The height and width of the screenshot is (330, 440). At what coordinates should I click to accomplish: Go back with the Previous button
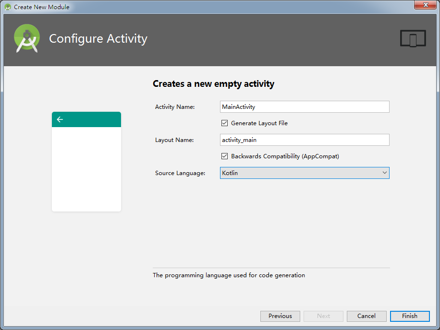[280, 316]
